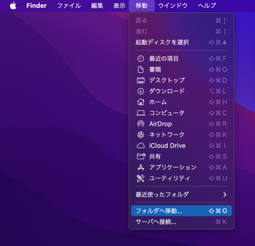Click the laptop icon beside コンピュータ
255x246 pixels.
[x=141, y=113]
